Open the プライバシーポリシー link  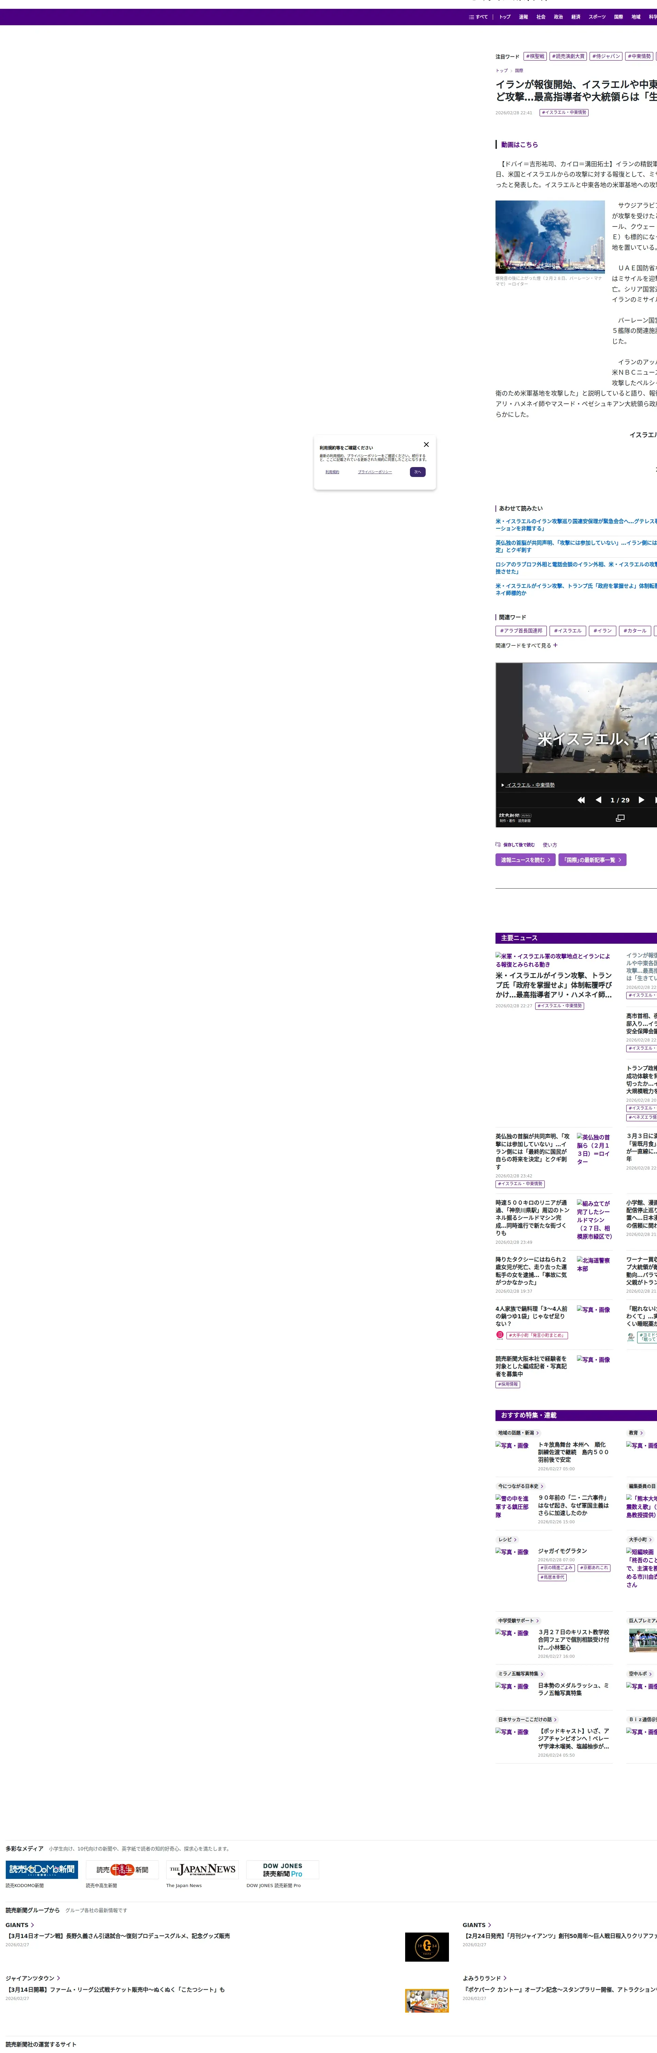375,472
